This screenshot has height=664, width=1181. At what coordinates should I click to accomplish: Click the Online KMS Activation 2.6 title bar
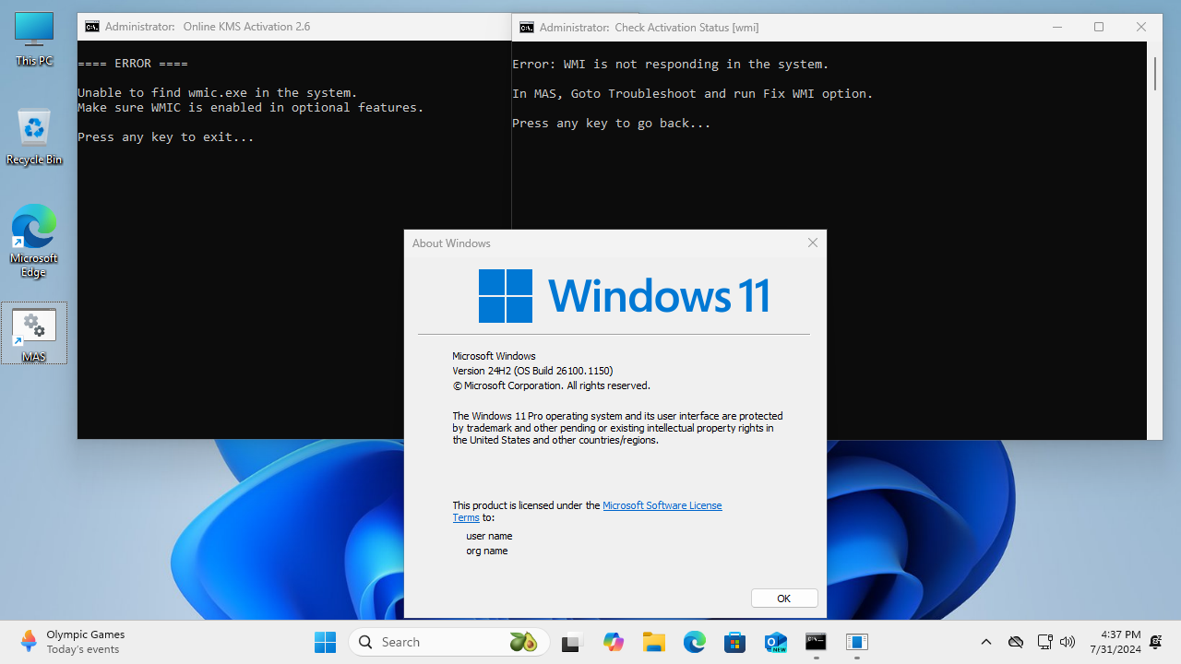click(x=295, y=27)
